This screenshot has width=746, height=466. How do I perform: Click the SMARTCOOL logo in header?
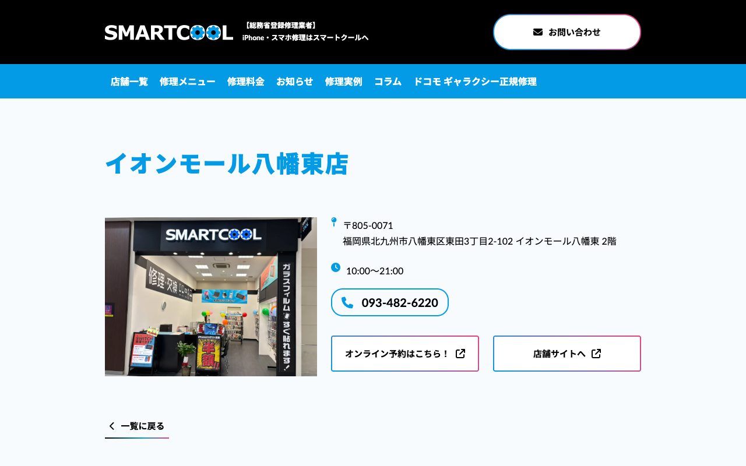click(x=169, y=32)
